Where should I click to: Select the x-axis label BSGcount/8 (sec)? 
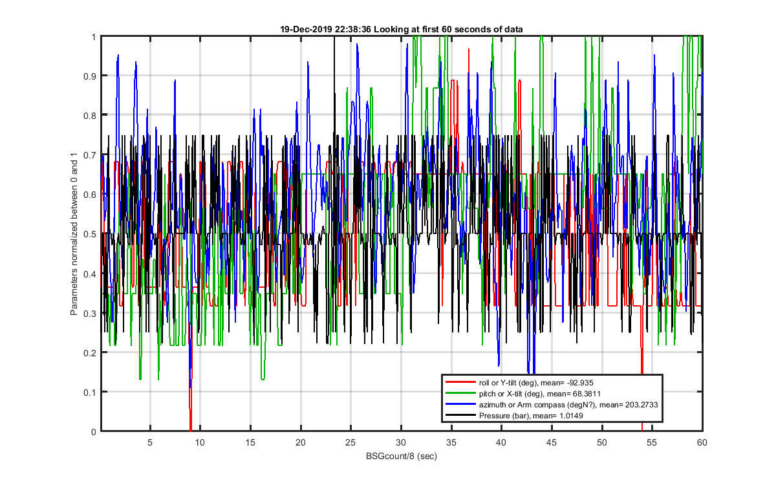pos(402,457)
